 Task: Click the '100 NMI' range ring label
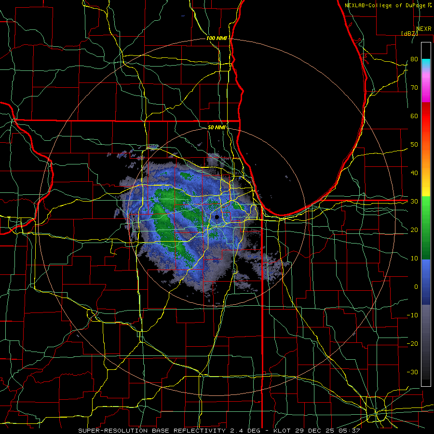pyautogui.click(x=217, y=38)
